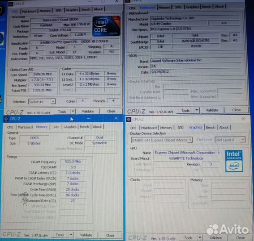Choose Memory tab in GPU info window
Image resolution: width=254 pixels, height=241 pixels.
pos(166,128)
